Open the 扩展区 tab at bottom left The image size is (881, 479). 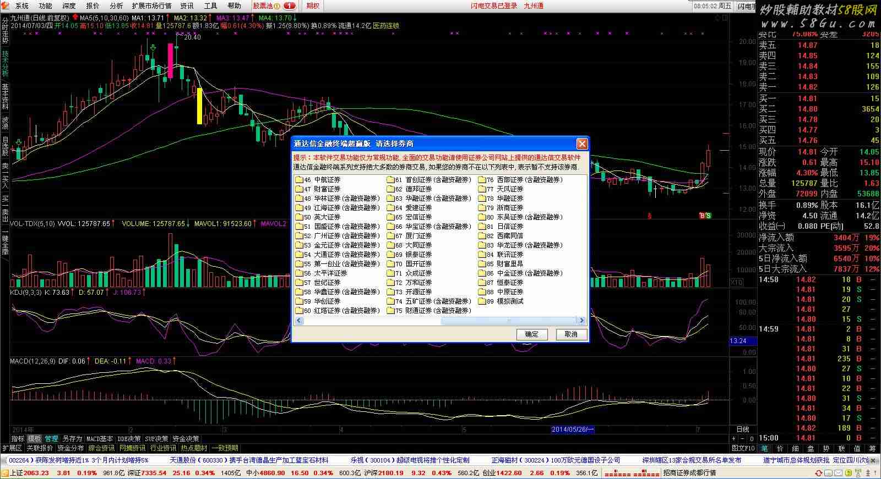click(12, 448)
